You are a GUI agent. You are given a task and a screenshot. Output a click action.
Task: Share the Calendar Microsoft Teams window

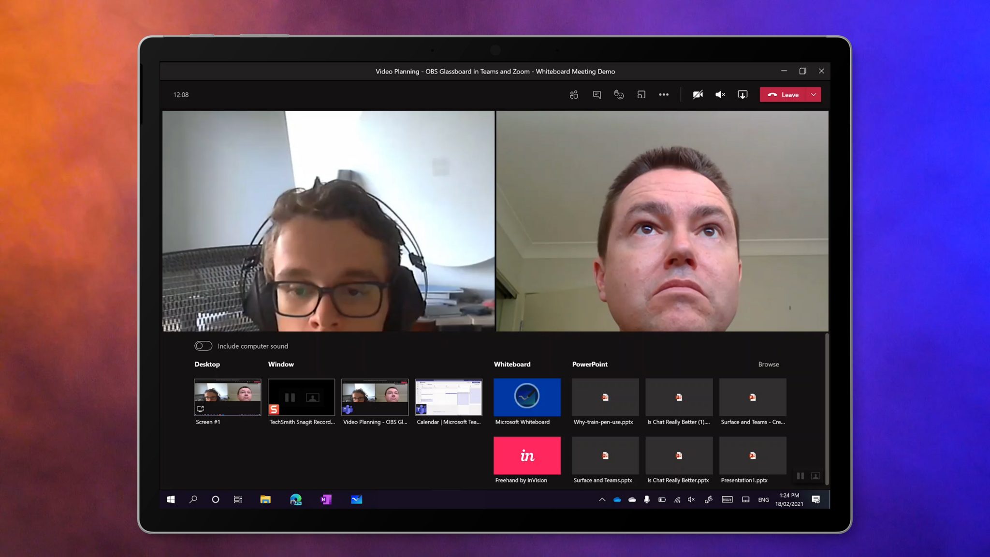(x=449, y=397)
